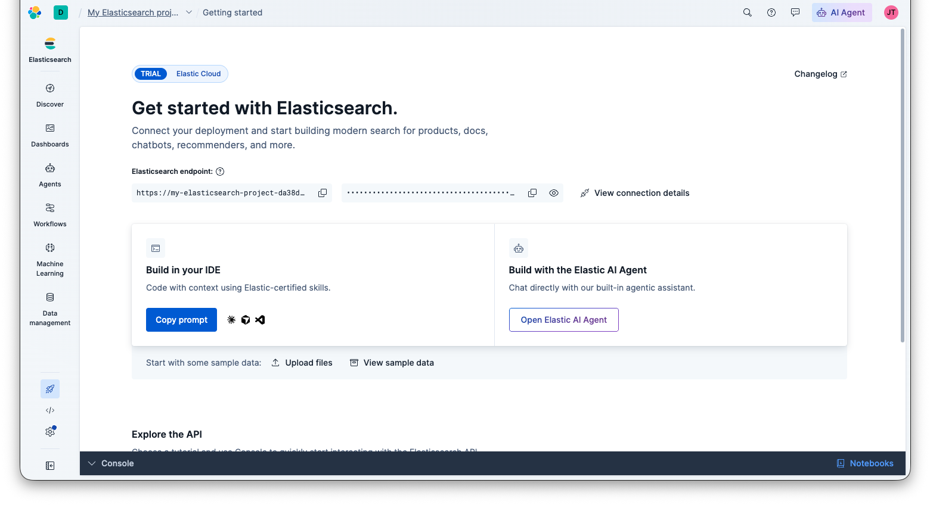The height and width of the screenshot is (505, 930).
Task: Click the Cursor cube icon
Action: [x=246, y=320]
